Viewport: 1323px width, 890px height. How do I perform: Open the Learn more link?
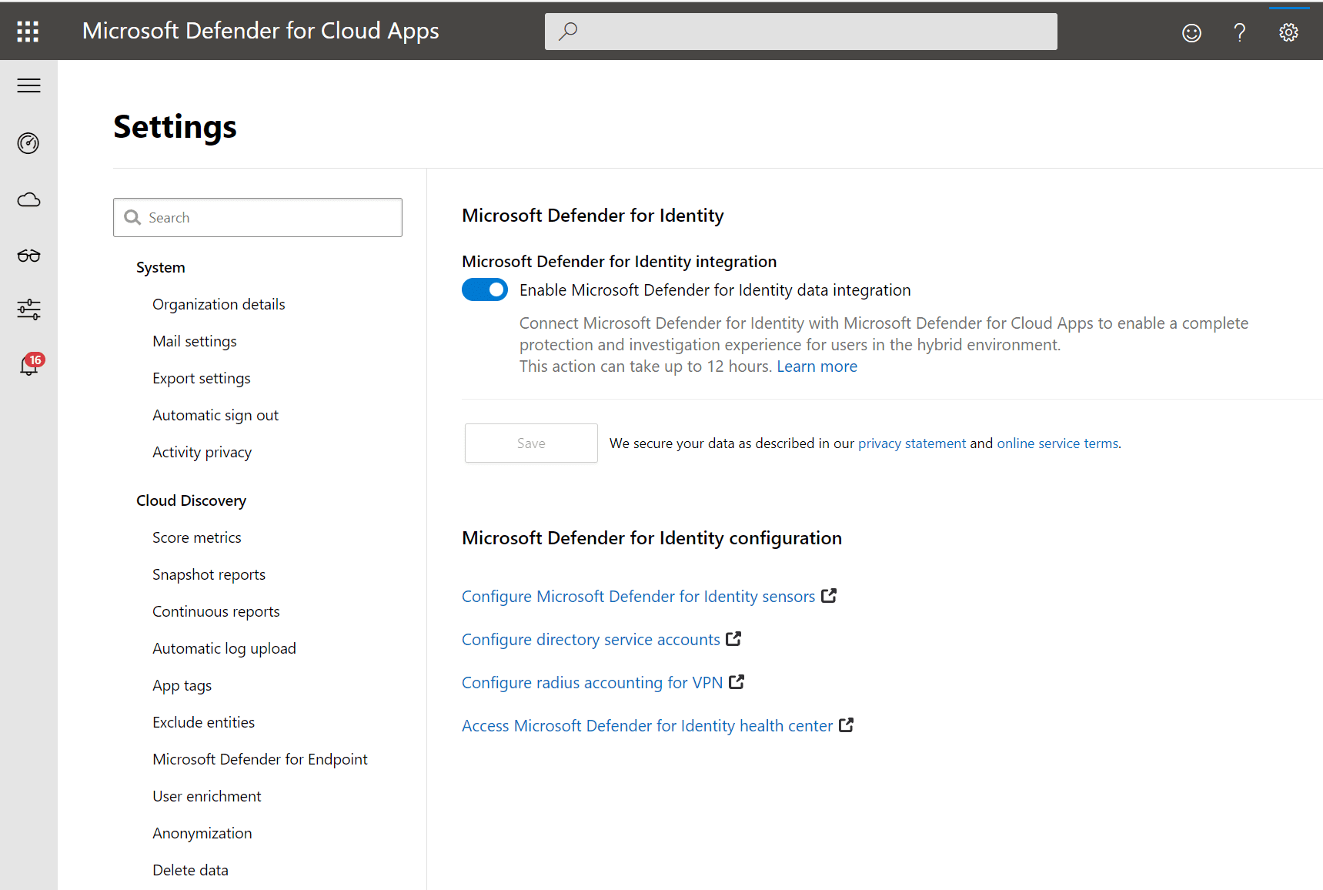[817, 366]
